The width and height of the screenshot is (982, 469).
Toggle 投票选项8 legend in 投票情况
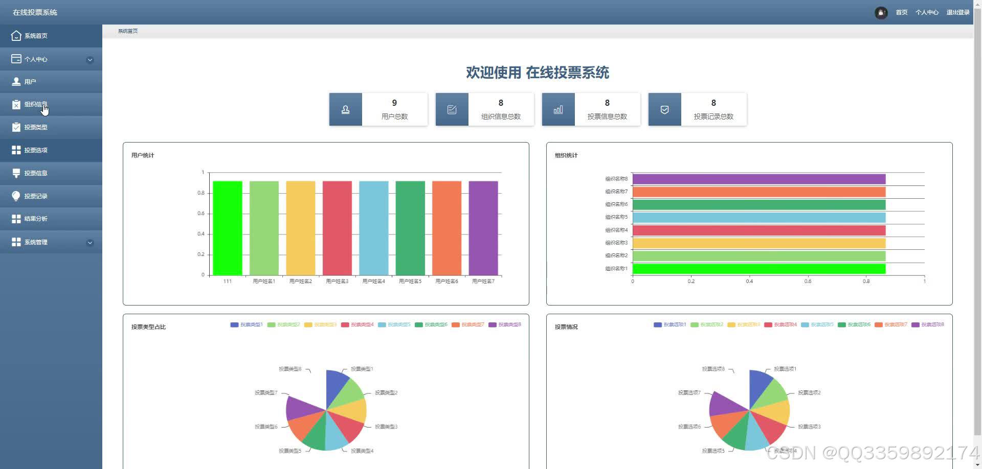pyautogui.click(x=928, y=324)
